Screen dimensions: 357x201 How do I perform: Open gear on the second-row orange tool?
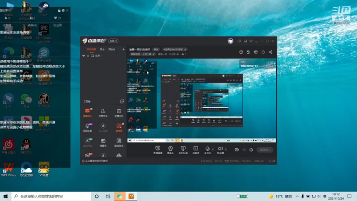pos(123,124)
